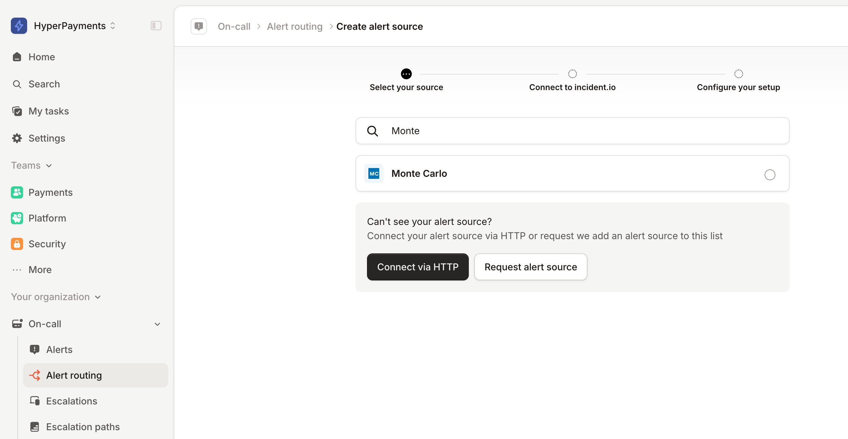Screen dimensions: 848x439
Task: Click the More ellipsis icon
Action: click(17, 270)
